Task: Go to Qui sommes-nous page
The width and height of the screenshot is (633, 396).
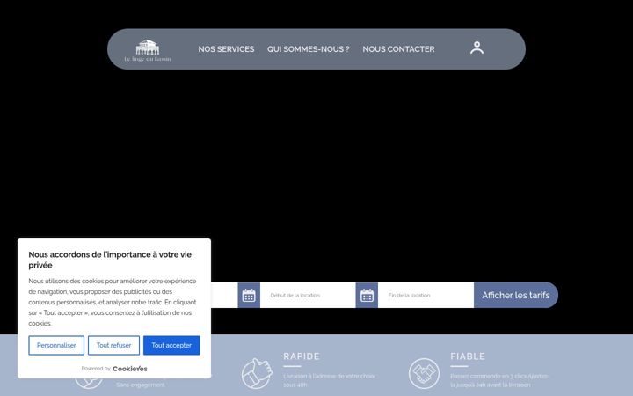Action: 309,49
